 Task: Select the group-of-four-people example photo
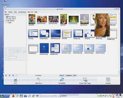coord(42,19)
